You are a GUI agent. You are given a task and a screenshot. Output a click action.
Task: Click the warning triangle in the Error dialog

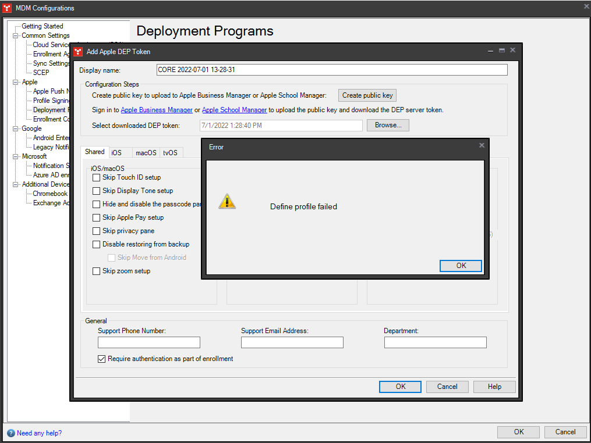coord(228,201)
